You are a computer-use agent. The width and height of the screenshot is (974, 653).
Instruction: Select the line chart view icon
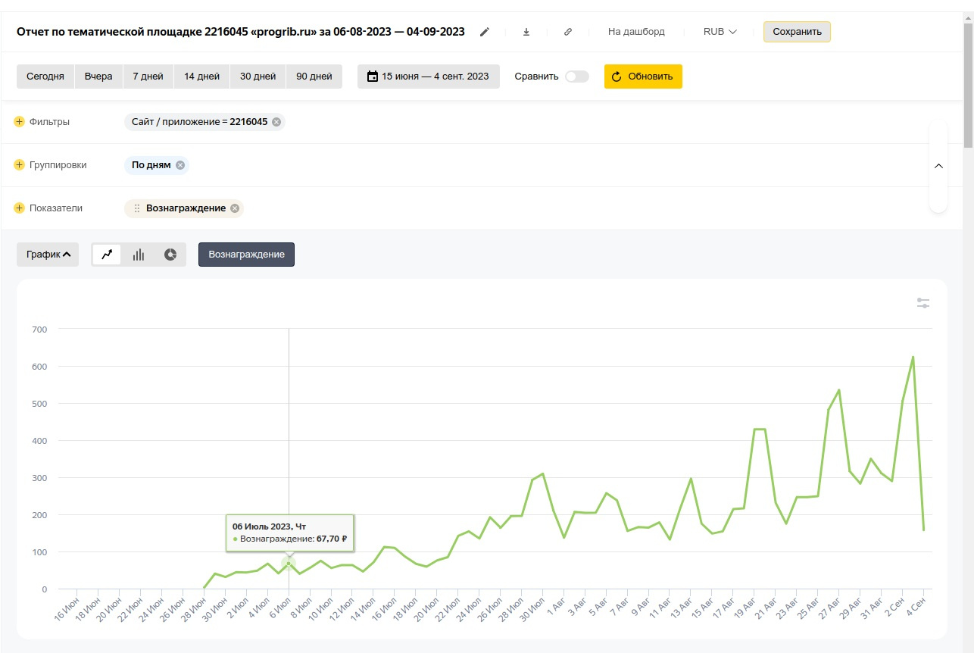coord(107,255)
